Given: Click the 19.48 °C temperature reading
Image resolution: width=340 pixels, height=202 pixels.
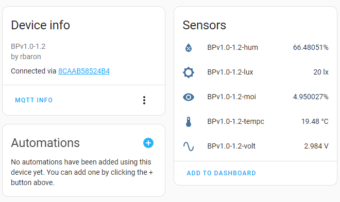Looking at the screenshot, I should [x=315, y=121].
